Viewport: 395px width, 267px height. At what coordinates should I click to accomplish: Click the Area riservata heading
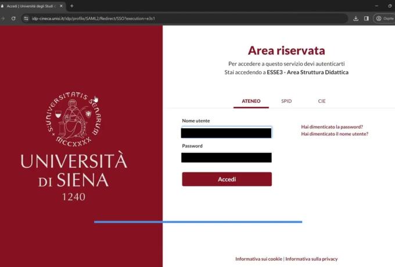click(x=286, y=50)
